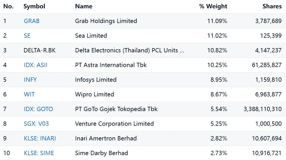Click the PT GoTo Gojek Tokopedia name
Screen dimensions: 286x160
116,109
